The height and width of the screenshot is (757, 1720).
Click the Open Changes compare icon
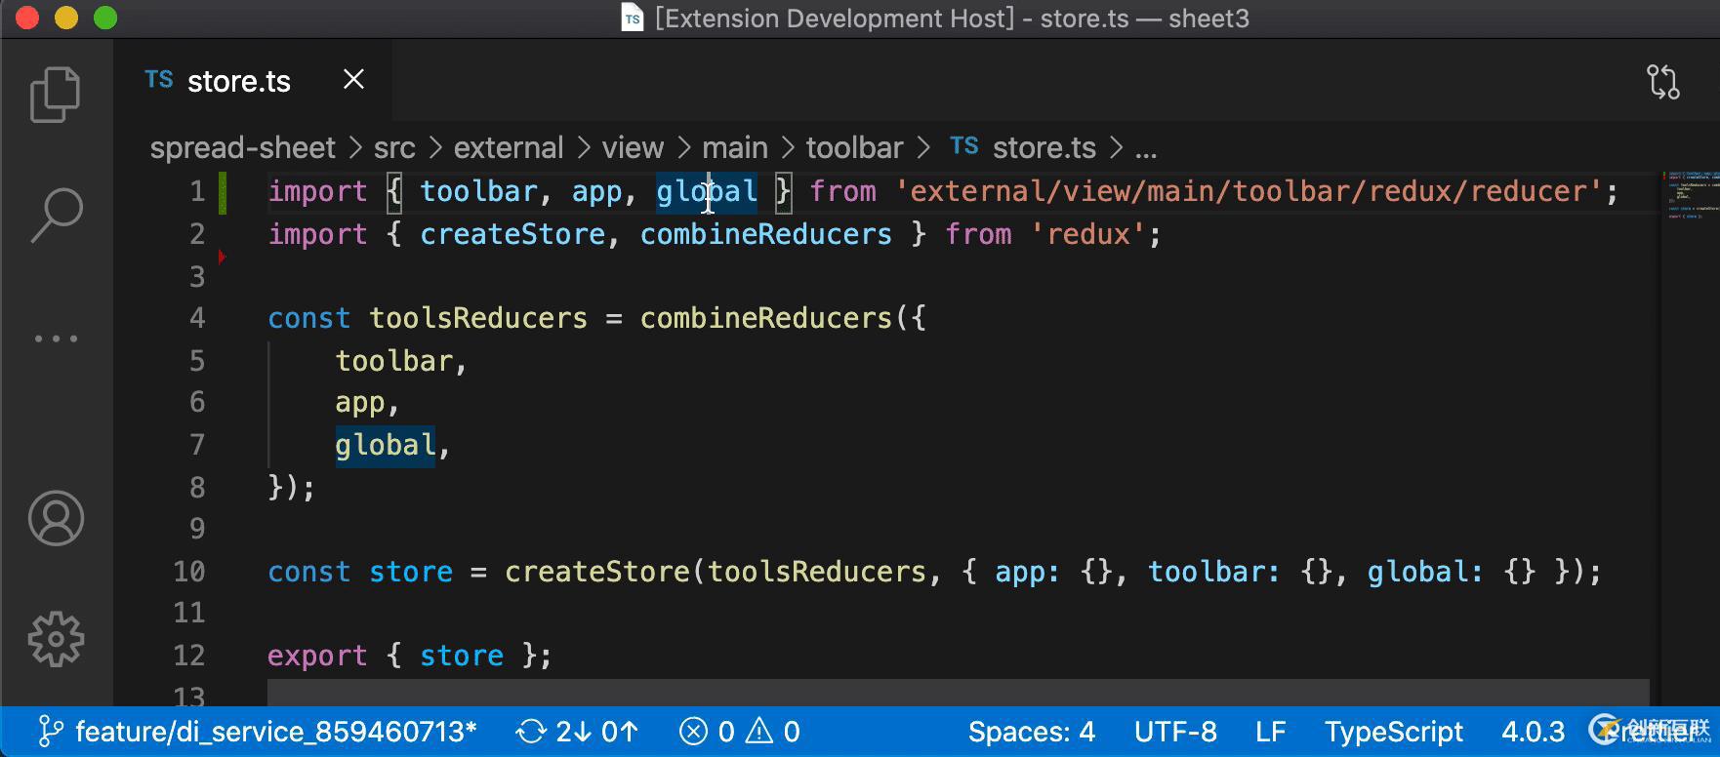[1663, 81]
